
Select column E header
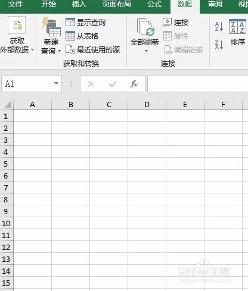185,104
